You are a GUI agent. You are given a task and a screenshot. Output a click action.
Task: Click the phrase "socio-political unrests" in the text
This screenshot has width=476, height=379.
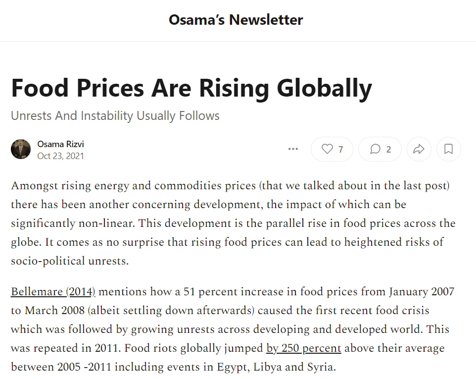pyautogui.click(x=70, y=262)
